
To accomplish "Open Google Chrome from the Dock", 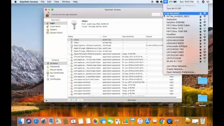I will 162,121.
